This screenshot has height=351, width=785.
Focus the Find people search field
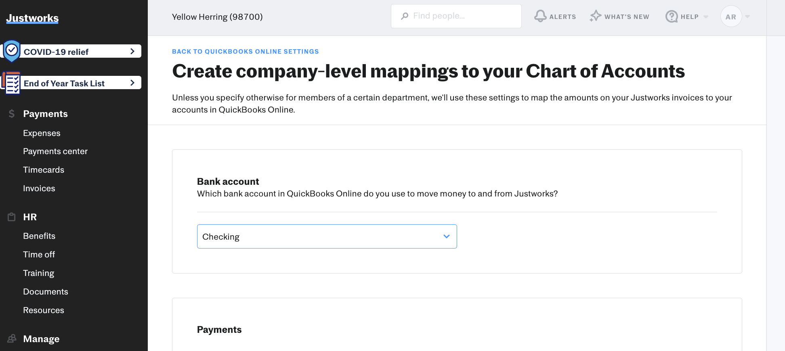pos(456,16)
